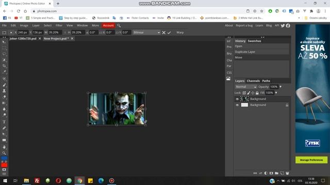Open the Filter menu
The image size is (330, 185).
click(59, 25)
